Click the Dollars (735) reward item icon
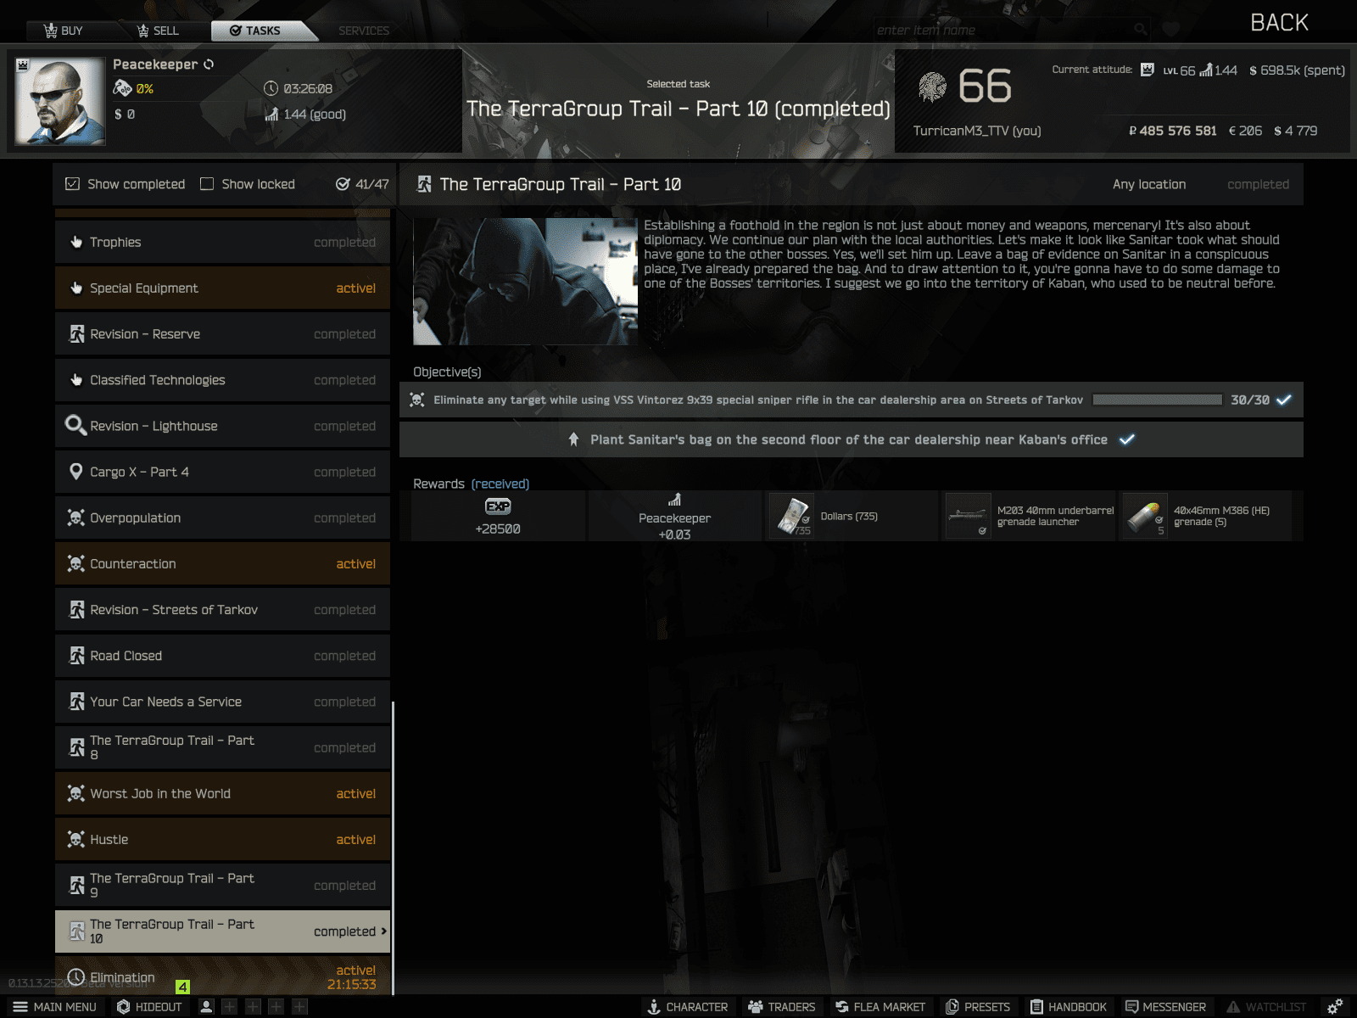The image size is (1357, 1018). [791, 516]
